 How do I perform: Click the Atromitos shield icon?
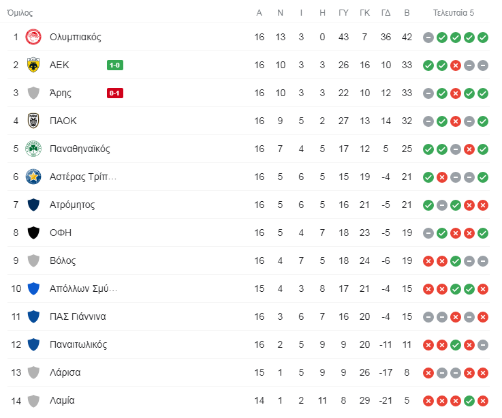click(33, 205)
